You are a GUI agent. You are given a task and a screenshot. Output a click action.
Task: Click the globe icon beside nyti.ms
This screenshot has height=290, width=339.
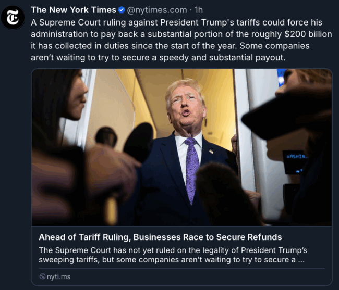(x=42, y=276)
